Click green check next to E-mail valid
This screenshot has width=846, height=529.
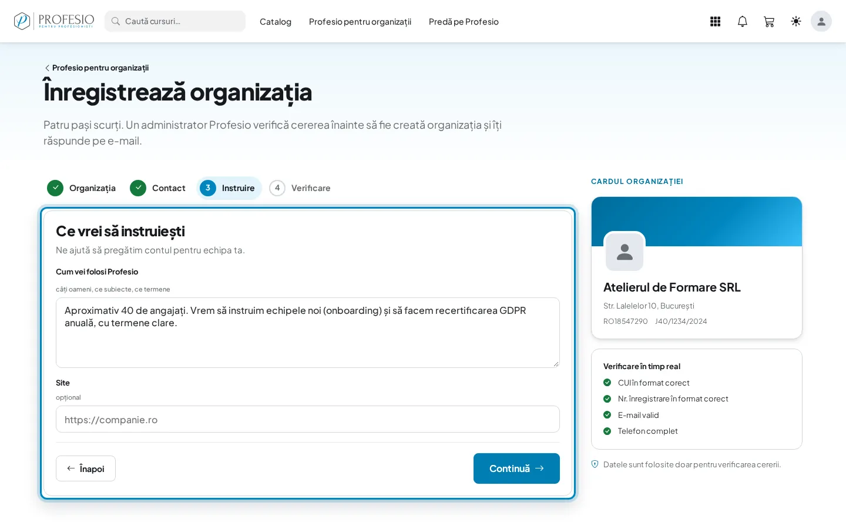[607, 415]
